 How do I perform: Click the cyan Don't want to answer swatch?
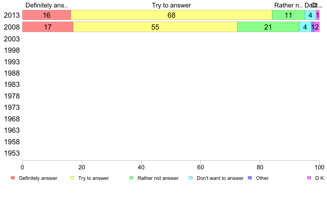click(x=190, y=178)
